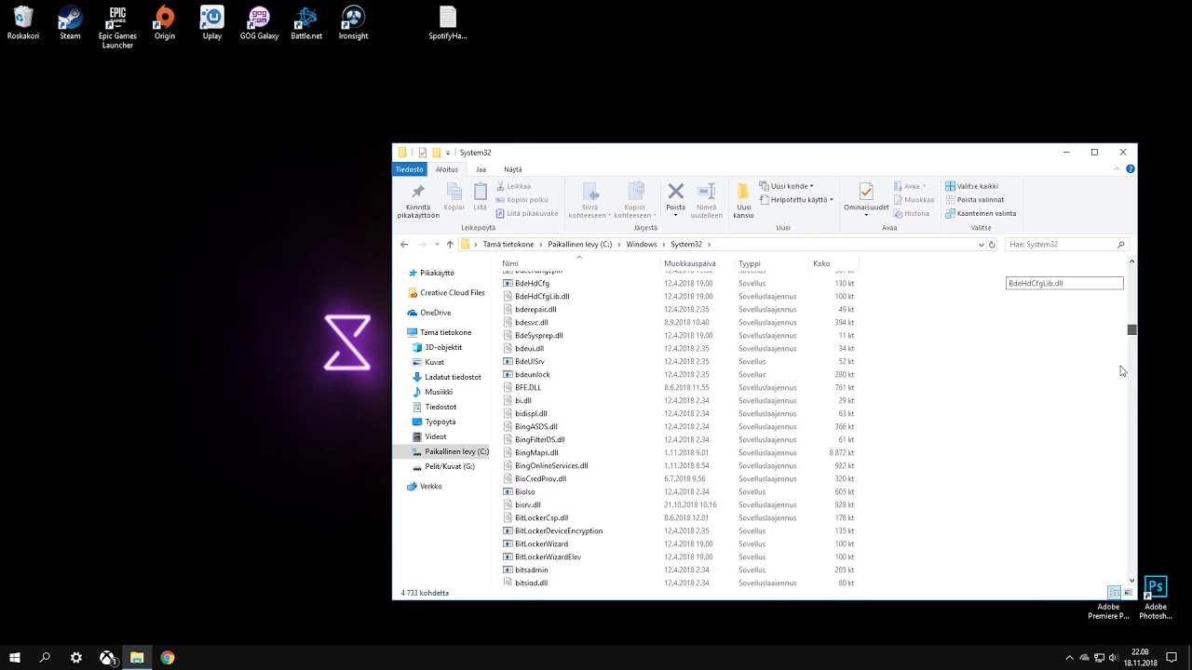Viewport: 1192px width, 670px height.
Task: Open Settings gear on taskbar
Action: (x=76, y=658)
